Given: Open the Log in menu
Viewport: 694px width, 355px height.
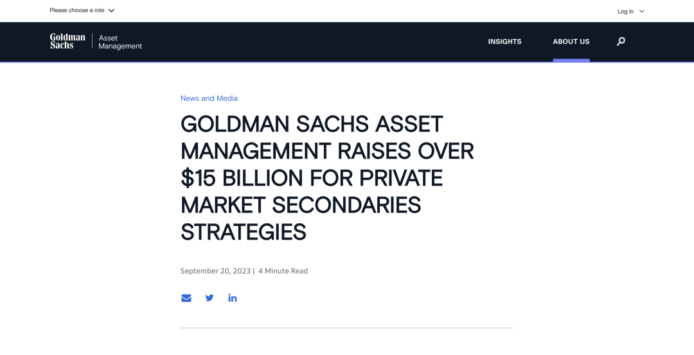Looking at the screenshot, I should [631, 12].
